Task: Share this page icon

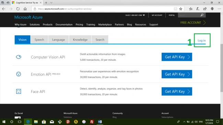Action: click(x=205, y=9)
